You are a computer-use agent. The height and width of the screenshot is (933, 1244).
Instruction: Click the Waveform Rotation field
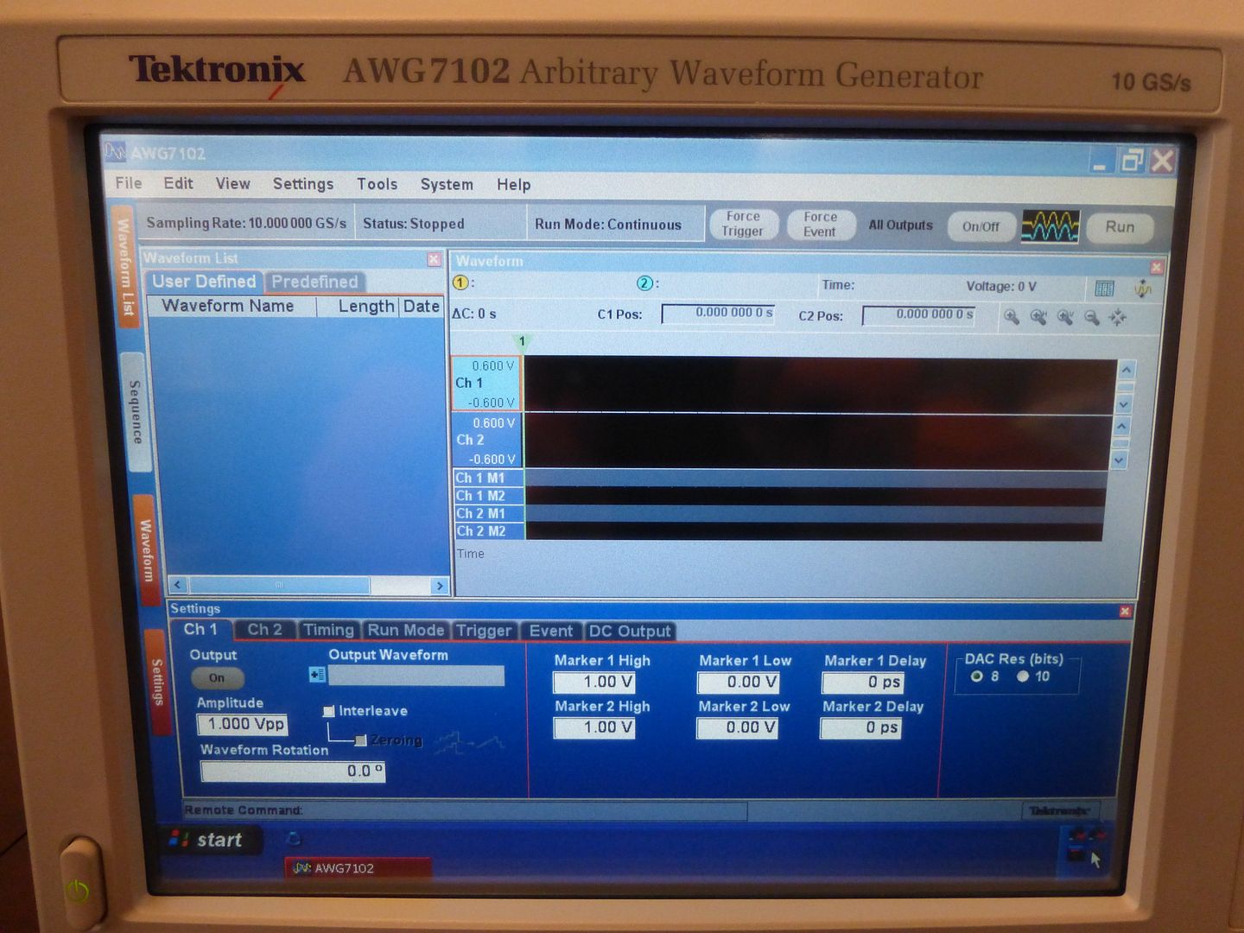(x=293, y=771)
